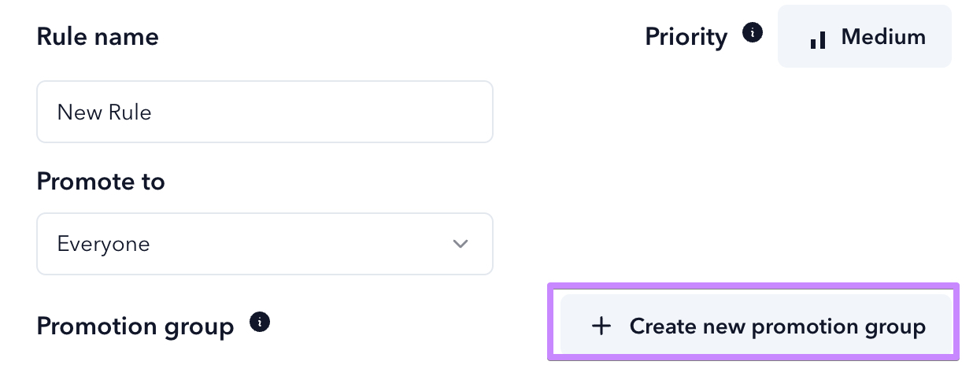
Task: Expand the chevron arrow in Everyone dropdown
Action: (461, 244)
